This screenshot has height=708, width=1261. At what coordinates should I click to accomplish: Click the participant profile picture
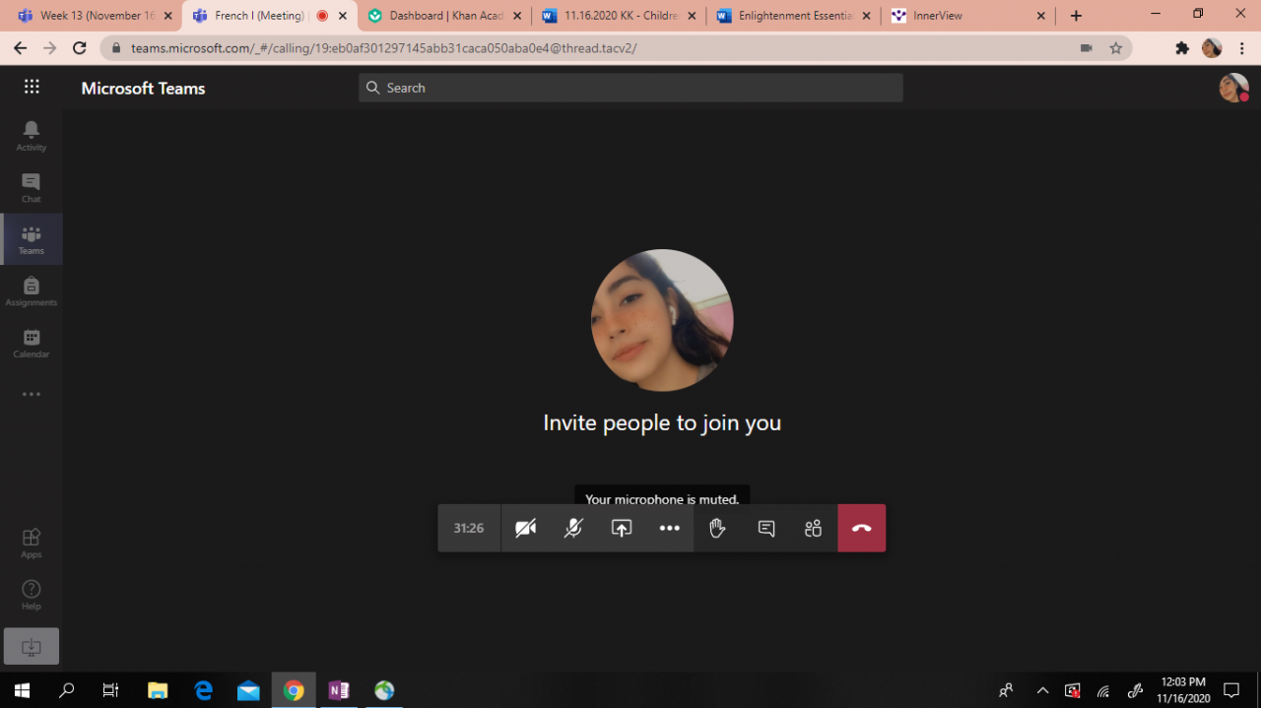[662, 320]
